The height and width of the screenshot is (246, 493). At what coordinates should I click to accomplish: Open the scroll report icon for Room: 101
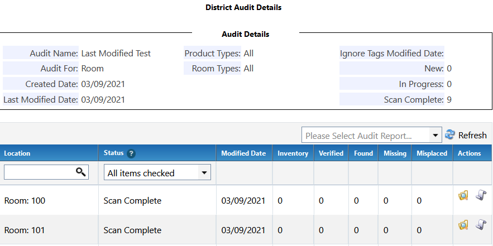pyautogui.click(x=481, y=224)
